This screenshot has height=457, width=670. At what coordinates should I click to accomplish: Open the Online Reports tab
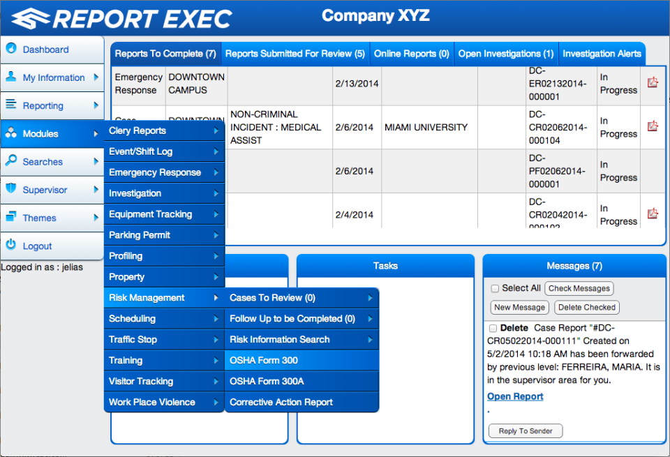[x=412, y=54]
